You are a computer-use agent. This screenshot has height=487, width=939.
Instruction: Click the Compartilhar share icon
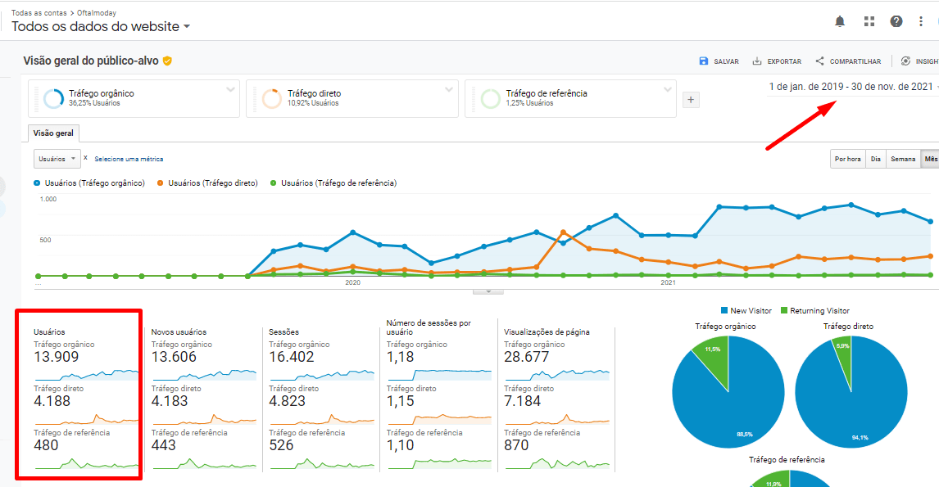819,61
